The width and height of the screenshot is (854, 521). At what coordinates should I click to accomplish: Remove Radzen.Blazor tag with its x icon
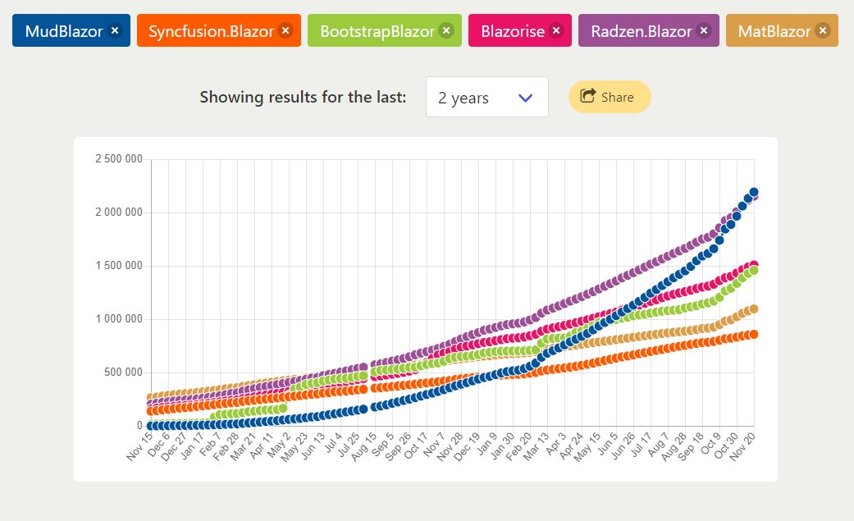click(x=704, y=30)
